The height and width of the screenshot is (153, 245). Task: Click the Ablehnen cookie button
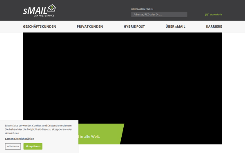pos(13,146)
